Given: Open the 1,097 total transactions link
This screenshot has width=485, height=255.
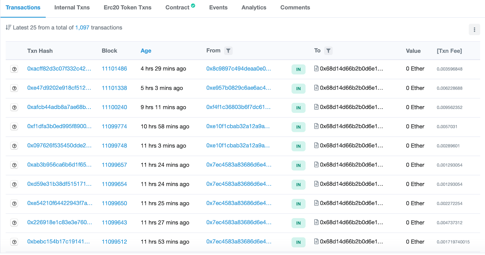Looking at the screenshot, I should [x=82, y=28].
